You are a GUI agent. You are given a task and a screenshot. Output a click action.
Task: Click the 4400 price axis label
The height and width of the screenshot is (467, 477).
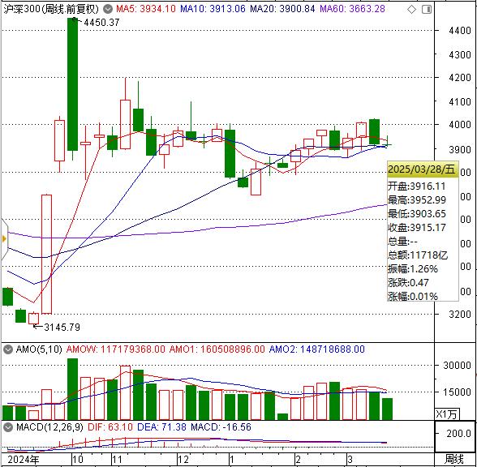pyautogui.click(x=460, y=31)
